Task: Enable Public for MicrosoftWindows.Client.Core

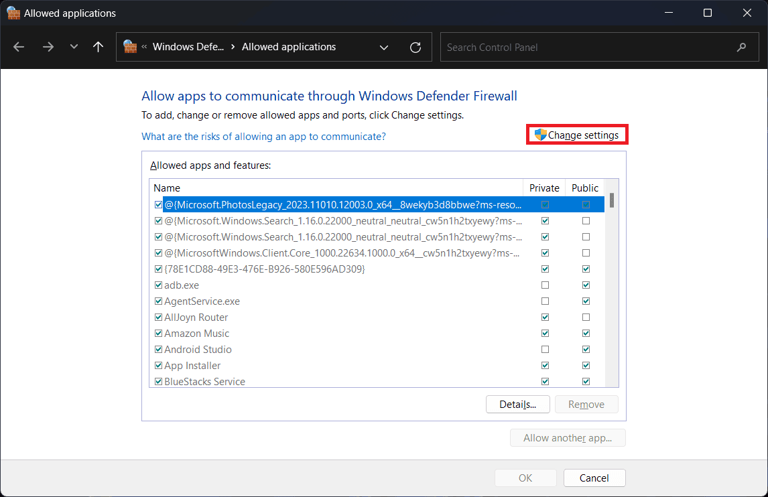Action: pyautogui.click(x=586, y=253)
